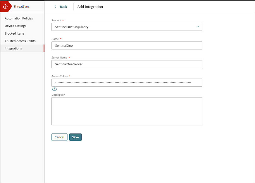The width and height of the screenshot is (255, 183).
Task: Focus the Name field containing SentinalOne
Action: [x=127, y=45]
